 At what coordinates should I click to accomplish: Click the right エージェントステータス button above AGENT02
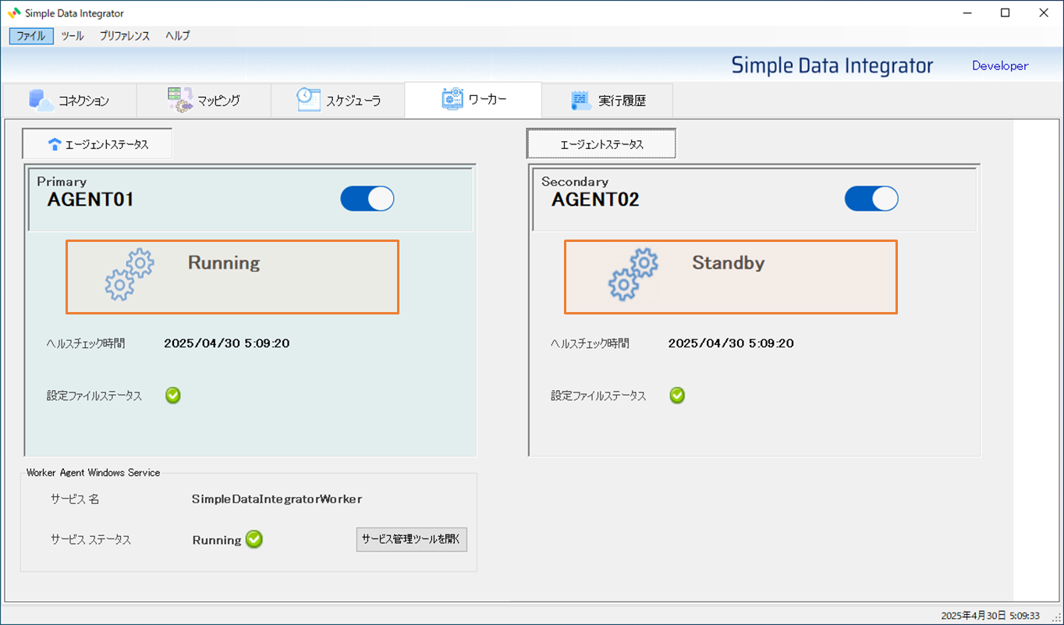click(601, 144)
